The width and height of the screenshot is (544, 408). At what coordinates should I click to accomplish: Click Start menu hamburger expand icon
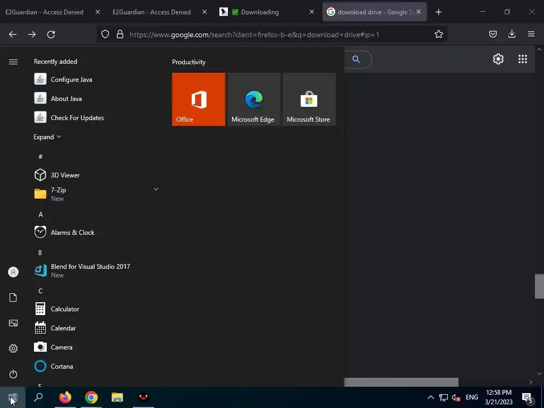tap(13, 62)
